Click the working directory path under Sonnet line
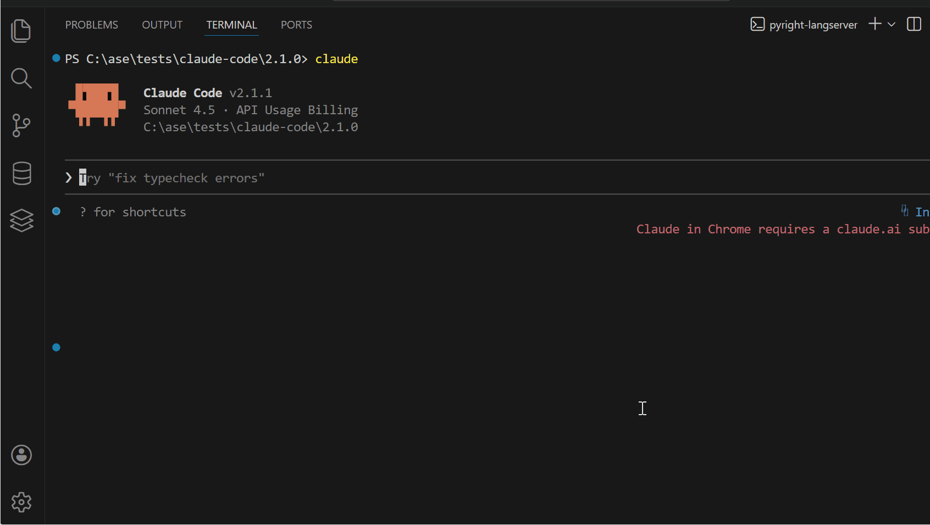This screenshot has width=930, height=525. tap(251, 127)
